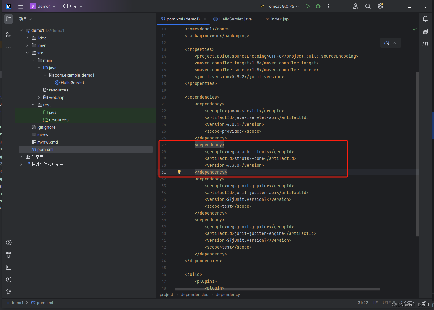Expand 外部库 node
434x310 pixels.
point(21,157)
